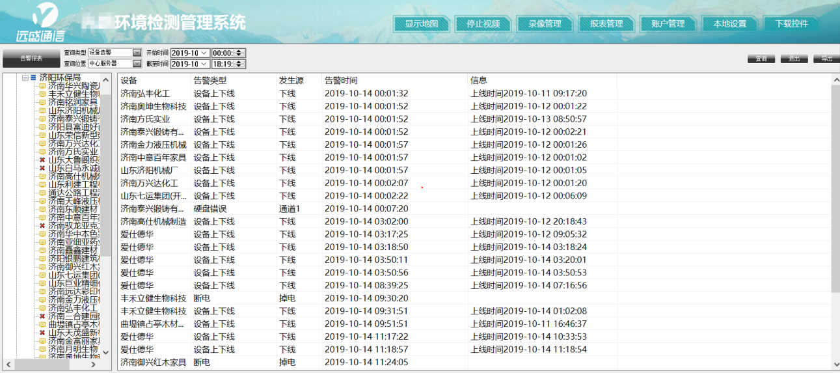This screenshot has width=840, height=373.
Task: Click the tree panel's scroll down arrow
Action: [106, 354]
